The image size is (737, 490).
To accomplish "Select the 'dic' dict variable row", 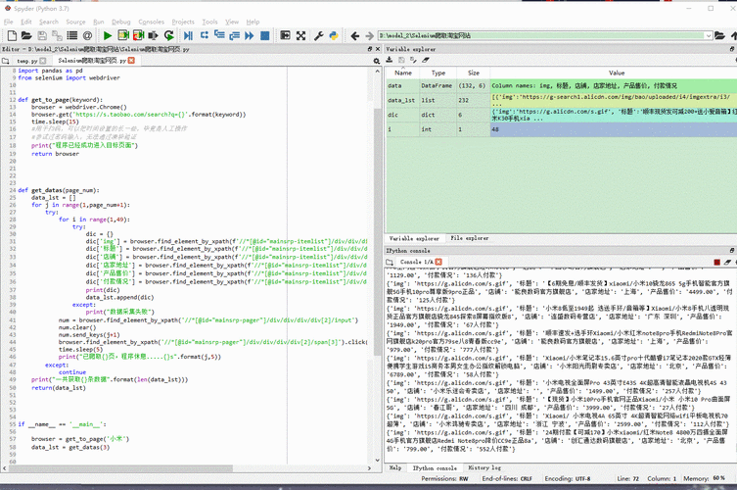I will pyautogui.click(x=561, y=115).
